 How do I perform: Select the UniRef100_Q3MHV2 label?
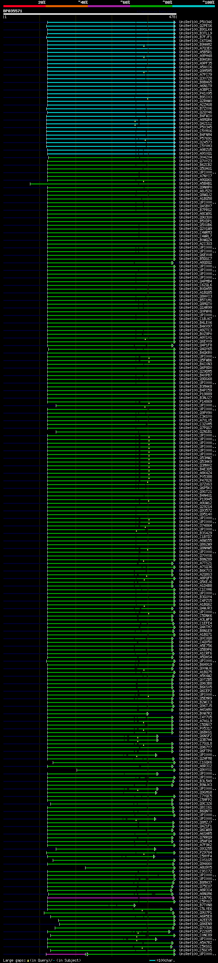(x=196, y=465)
